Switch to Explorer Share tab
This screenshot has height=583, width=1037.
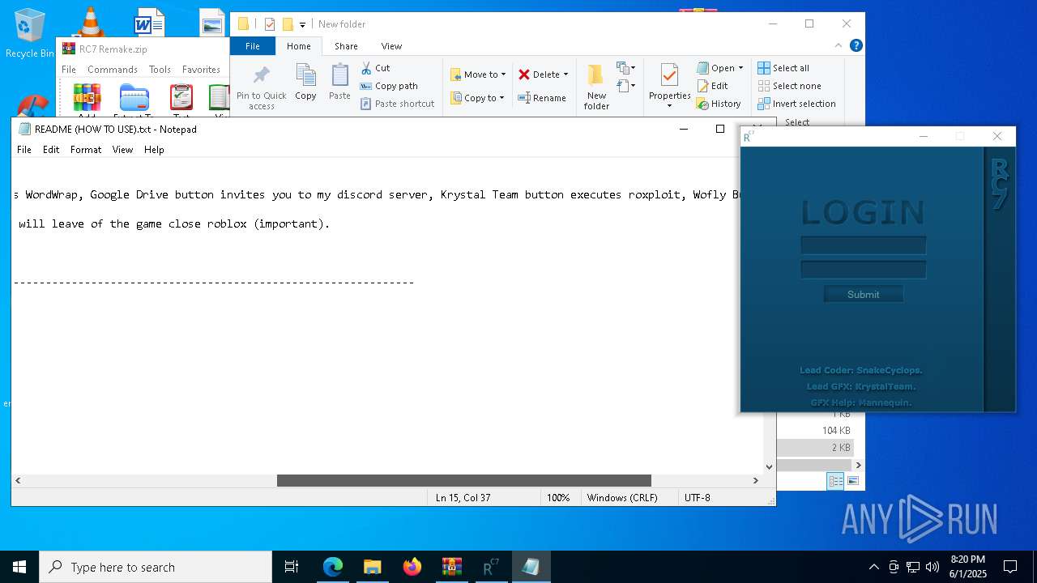tap(346, 46)
